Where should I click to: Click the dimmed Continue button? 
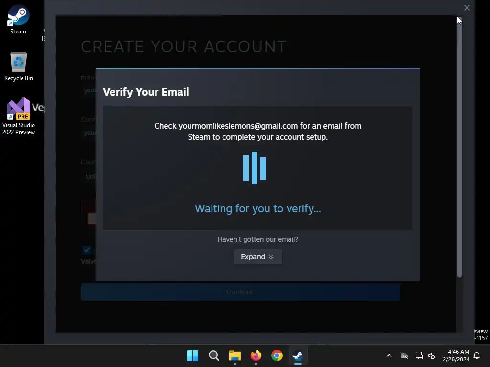pos(241,292)
